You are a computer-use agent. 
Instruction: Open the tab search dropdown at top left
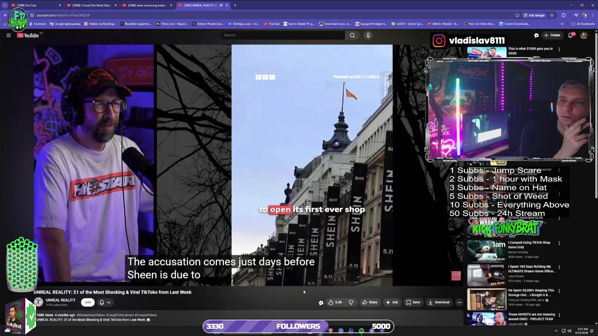(x=5, y=5)
